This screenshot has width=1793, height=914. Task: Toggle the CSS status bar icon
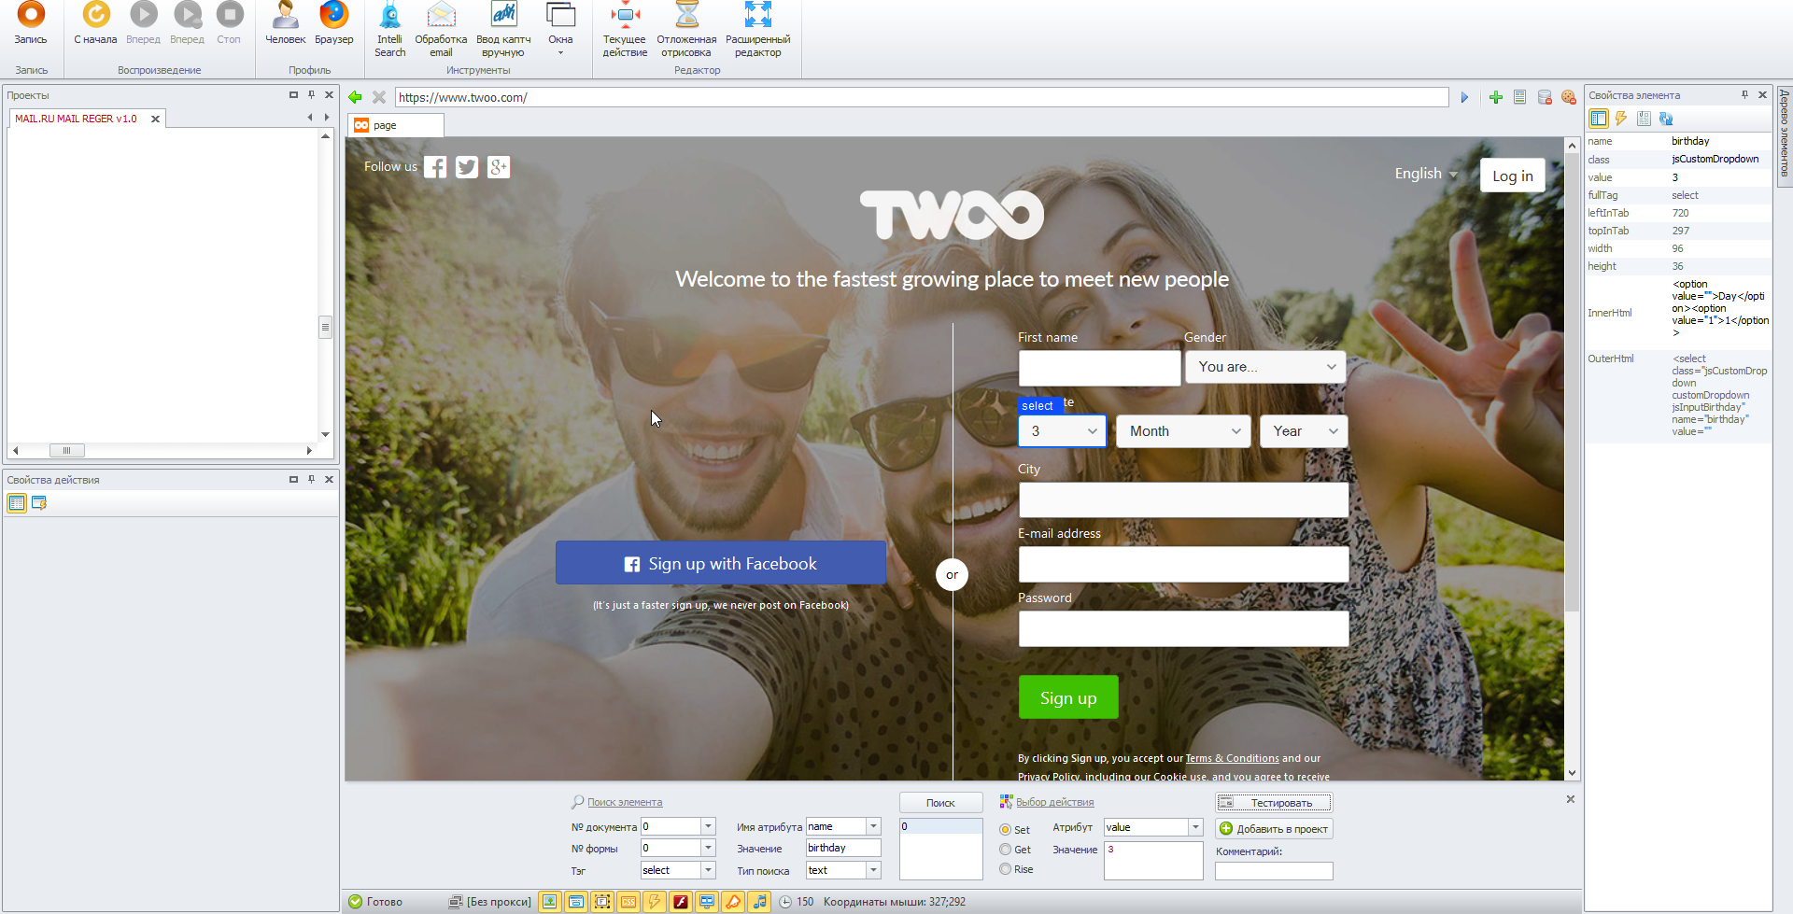pos(628,902)
